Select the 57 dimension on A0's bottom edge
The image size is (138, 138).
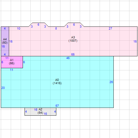click(57, 106)
